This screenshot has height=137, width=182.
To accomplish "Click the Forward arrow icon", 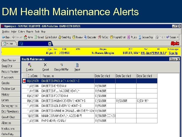I will point(13,37).
